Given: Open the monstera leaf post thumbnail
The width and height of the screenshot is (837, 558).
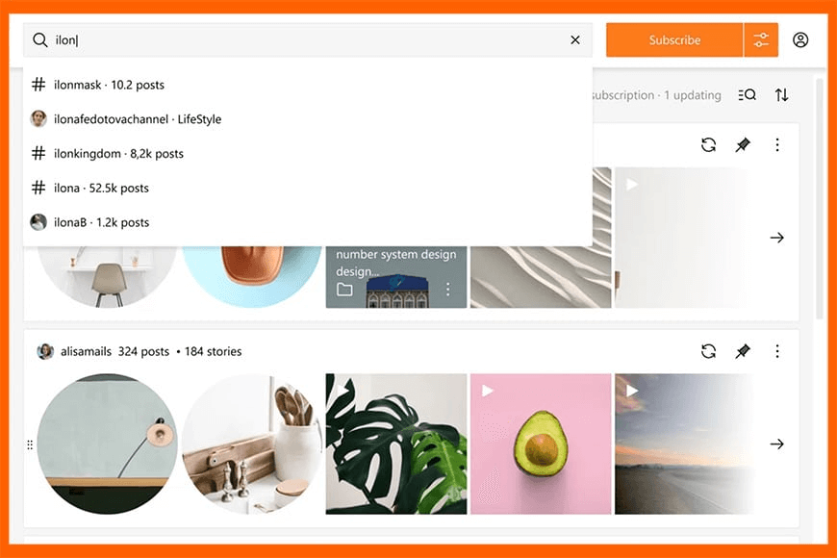Looking at the screenshot, I should point(396,444).
